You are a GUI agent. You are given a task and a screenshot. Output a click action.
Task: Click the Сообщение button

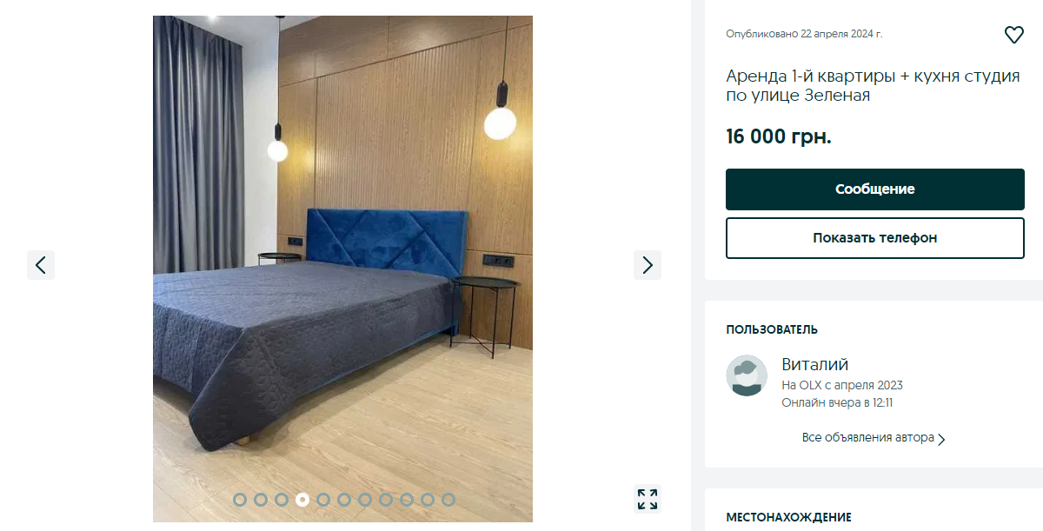[875, 189]
